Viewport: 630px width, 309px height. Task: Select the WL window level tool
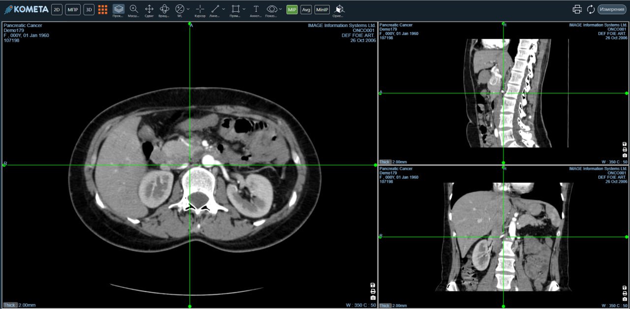pyautogui.click(x=180, y=10)
